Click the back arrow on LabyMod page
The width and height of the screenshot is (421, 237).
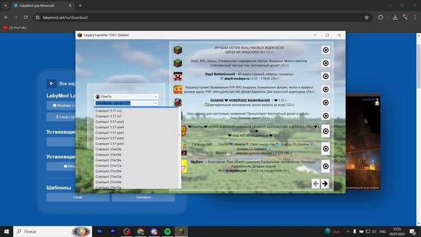(51, 84)
